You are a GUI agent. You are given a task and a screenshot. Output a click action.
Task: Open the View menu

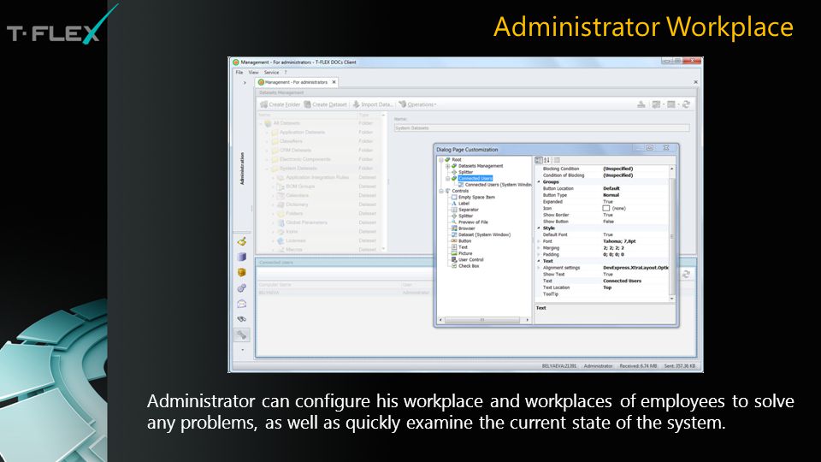(253, 72)
